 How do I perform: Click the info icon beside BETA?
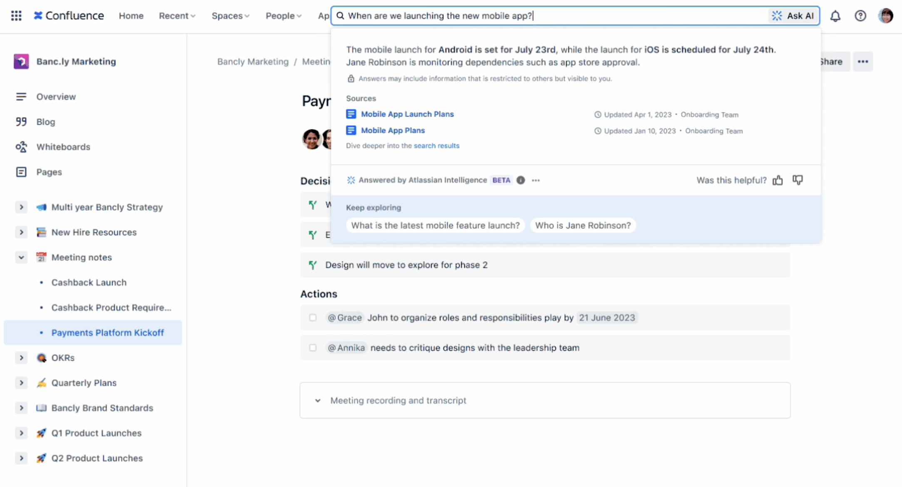[521, 180]
